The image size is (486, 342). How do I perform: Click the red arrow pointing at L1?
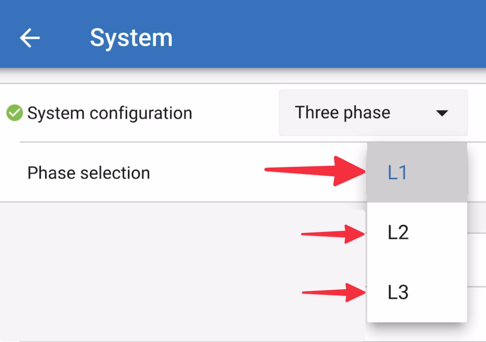[x=315, y=171]
